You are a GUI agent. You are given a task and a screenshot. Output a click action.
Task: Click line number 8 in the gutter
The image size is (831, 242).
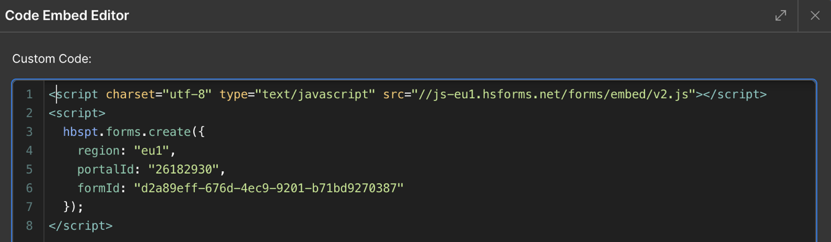tap(29, 226)
